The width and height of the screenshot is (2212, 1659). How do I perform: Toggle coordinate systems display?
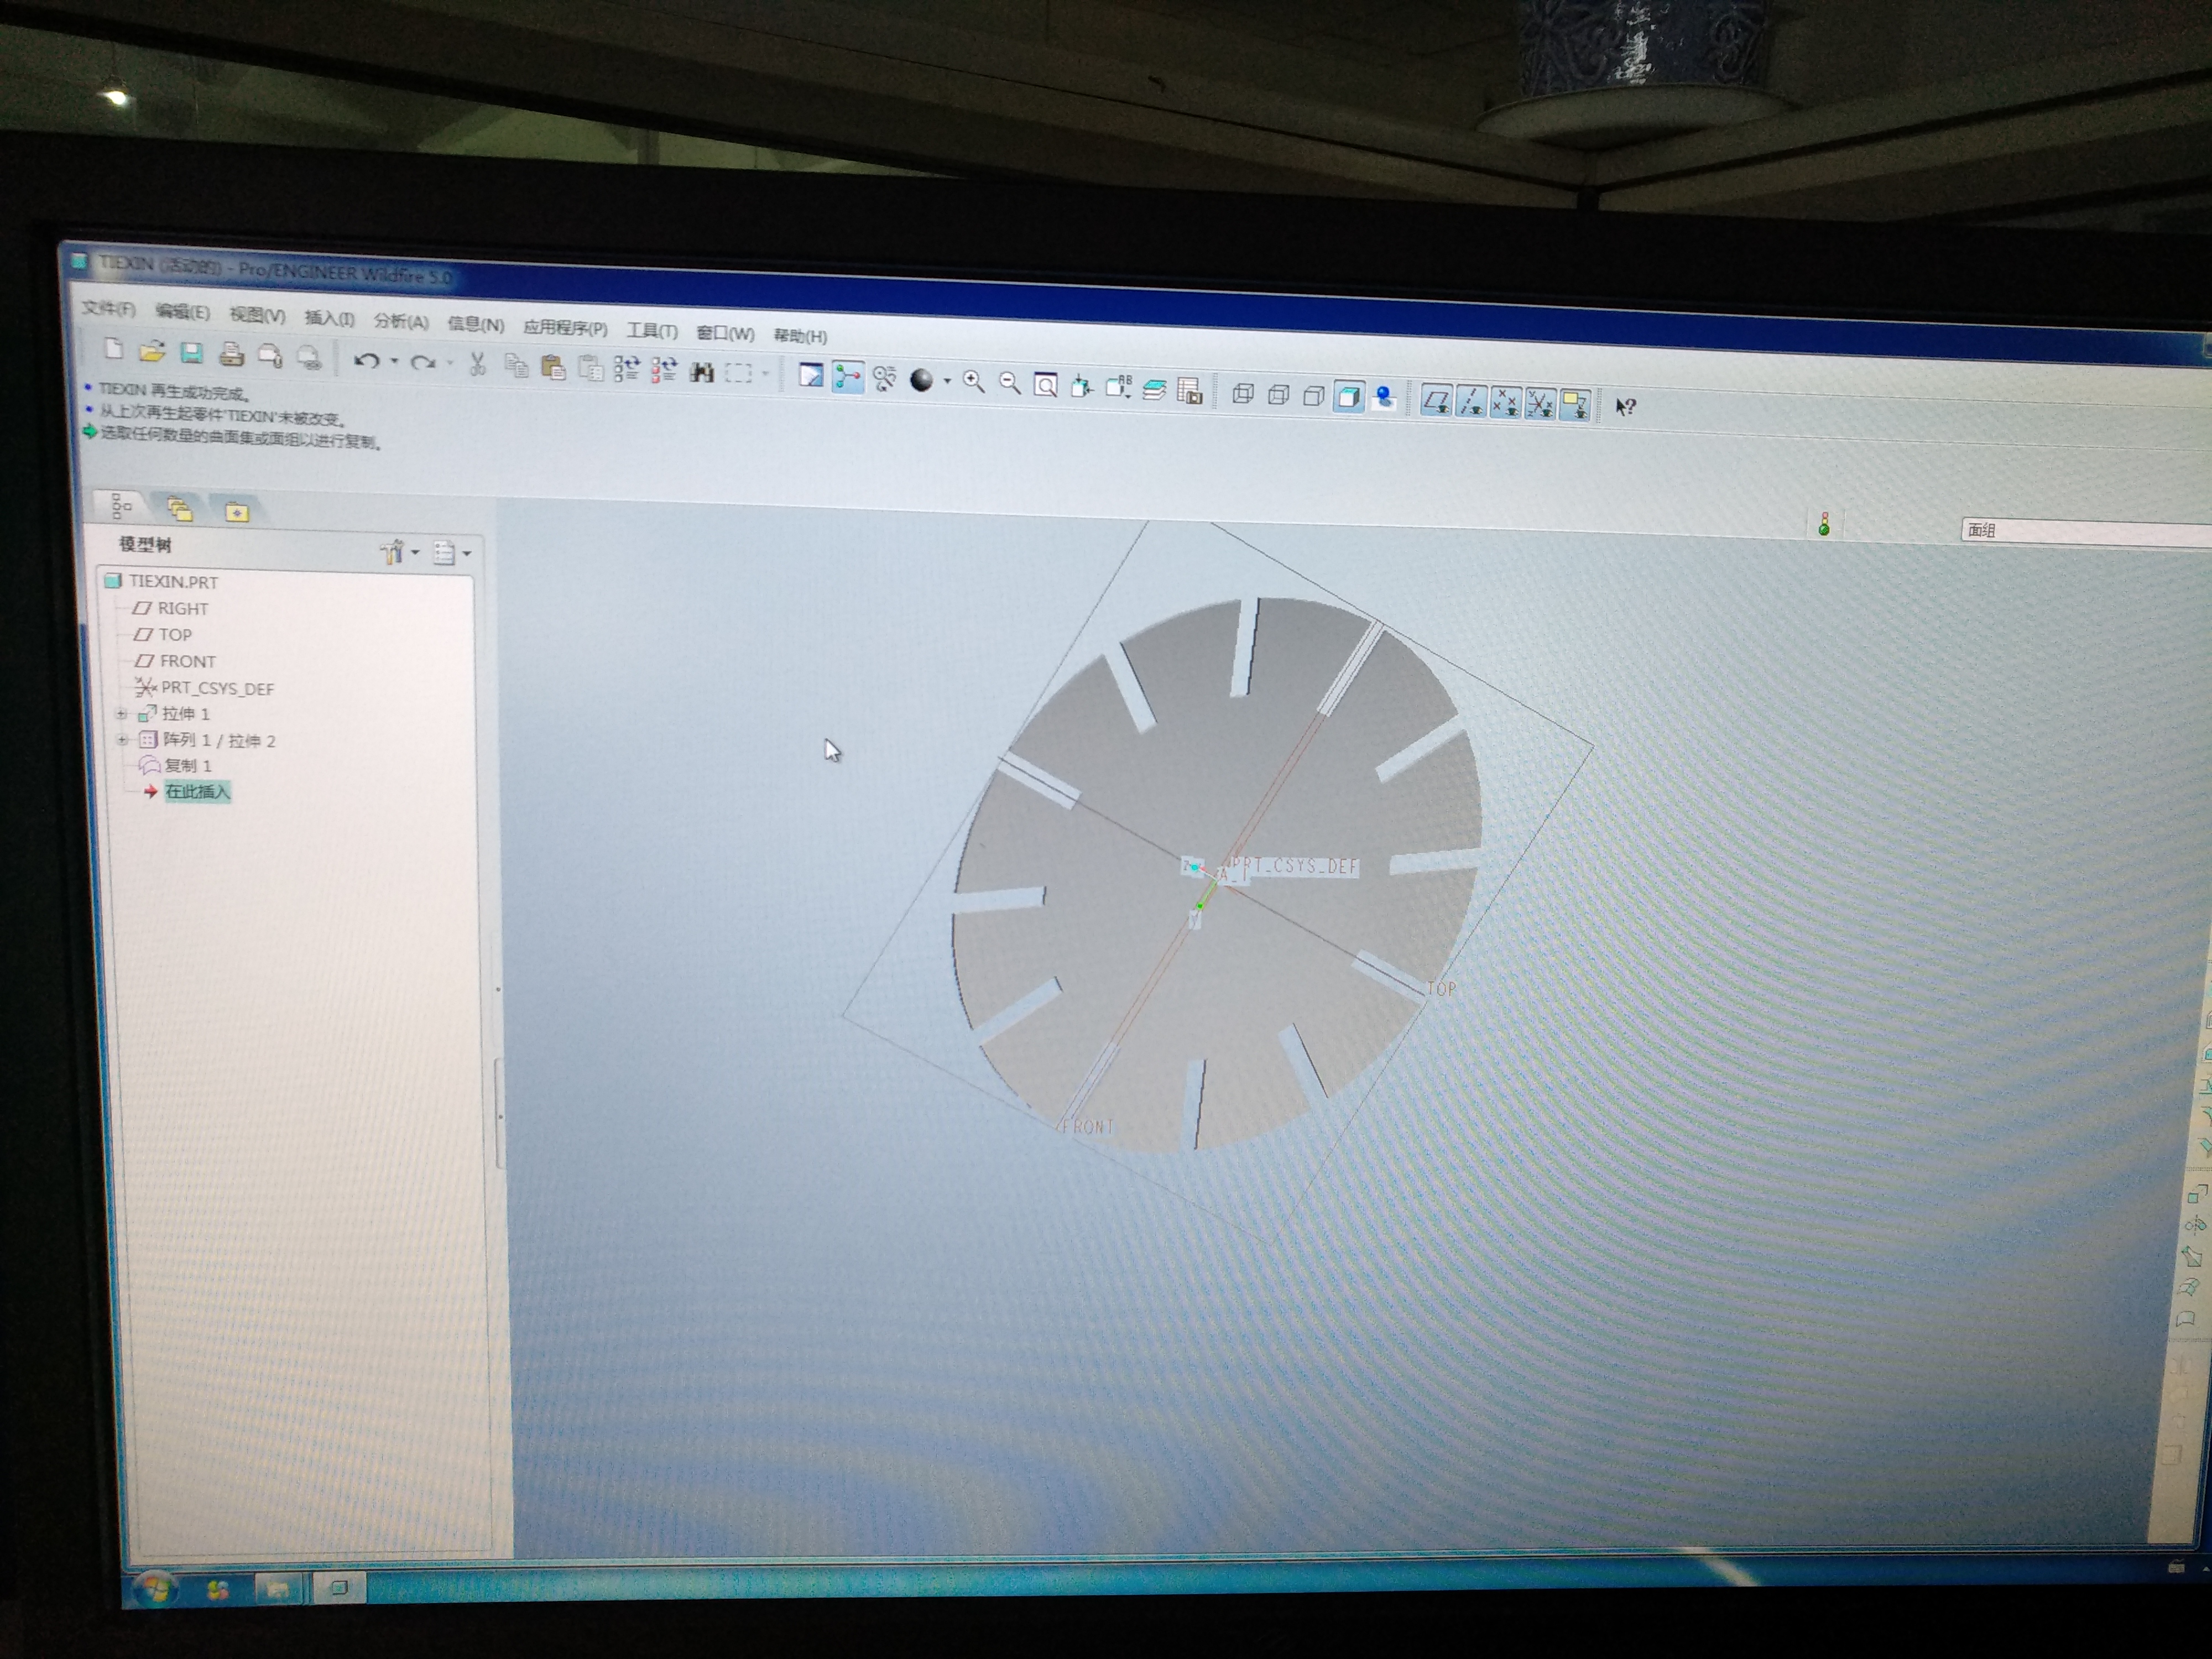(1540, 404)
